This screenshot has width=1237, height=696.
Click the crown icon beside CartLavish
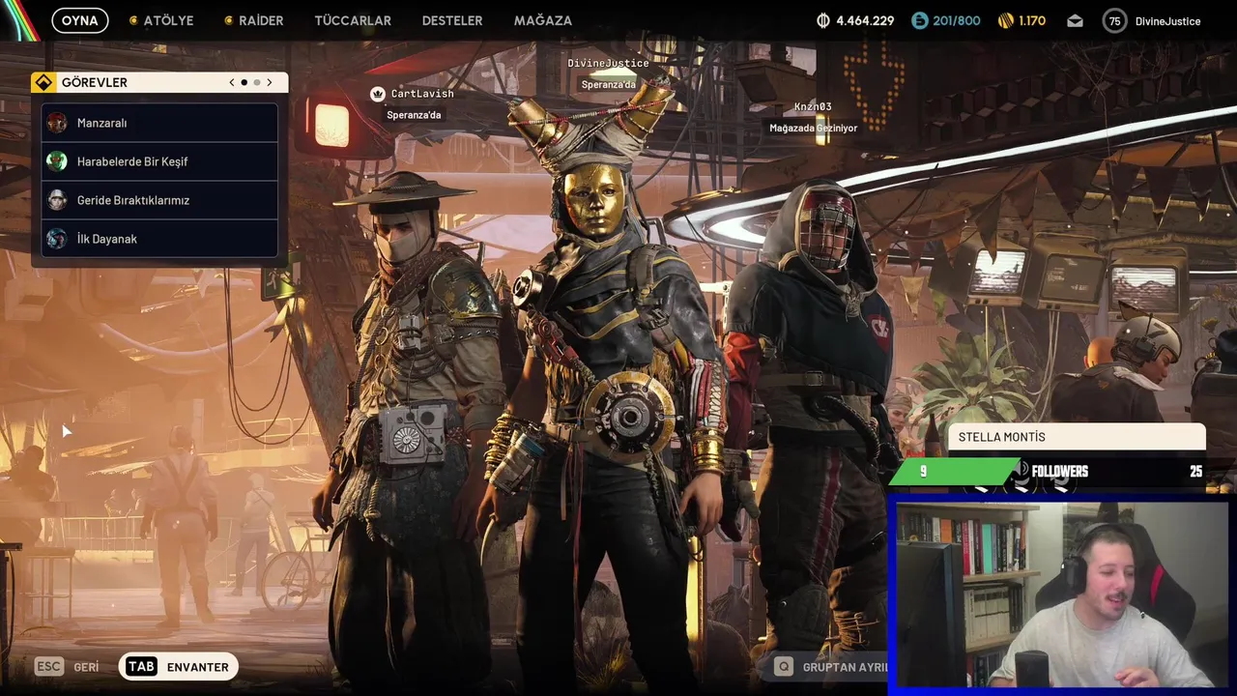coord(377,94)
